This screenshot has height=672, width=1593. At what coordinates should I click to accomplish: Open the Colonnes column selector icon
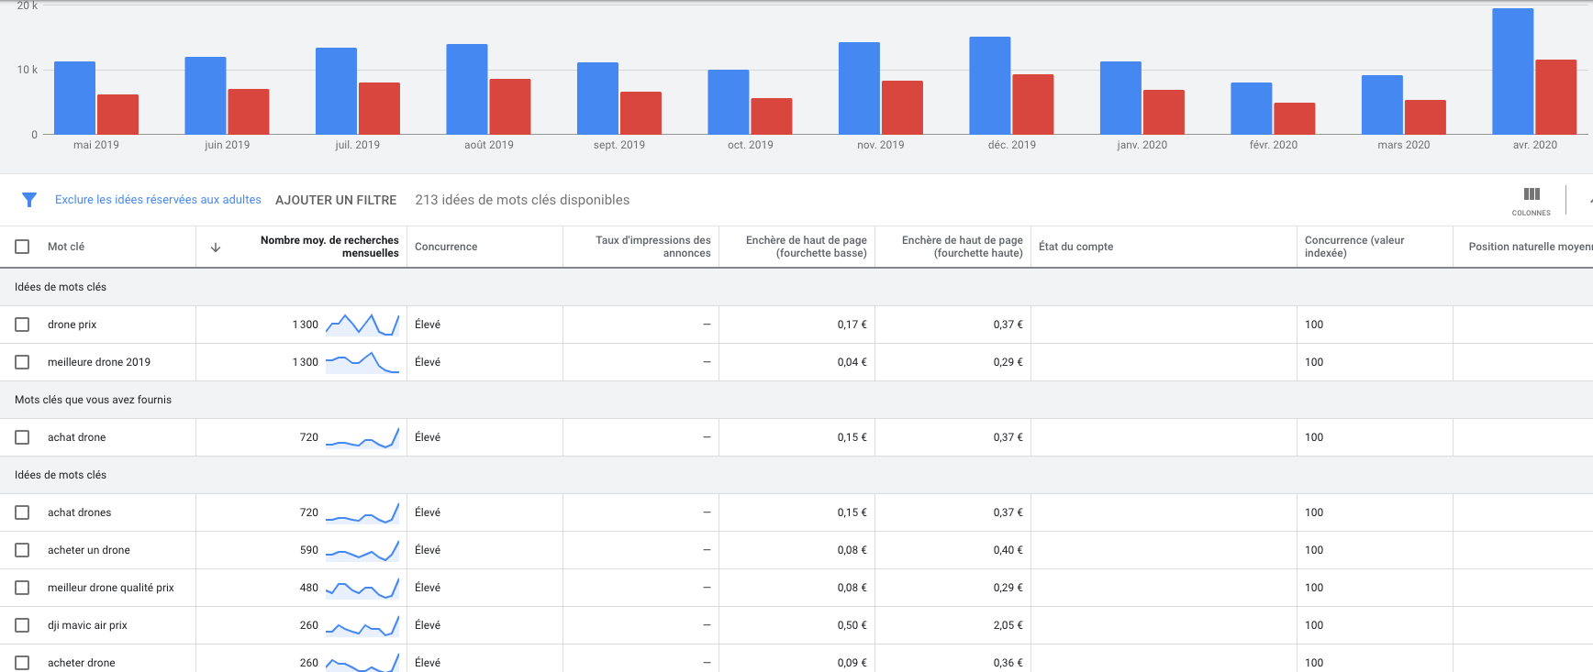[1531, 194]
